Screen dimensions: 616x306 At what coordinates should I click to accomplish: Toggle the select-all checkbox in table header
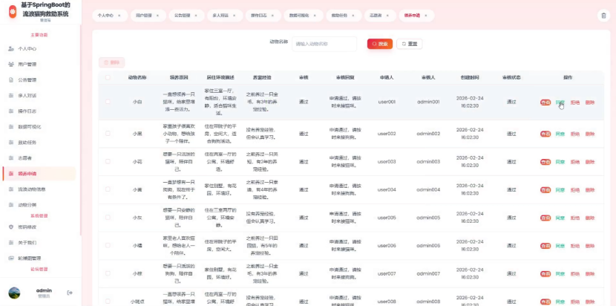(x=108, y=77)
